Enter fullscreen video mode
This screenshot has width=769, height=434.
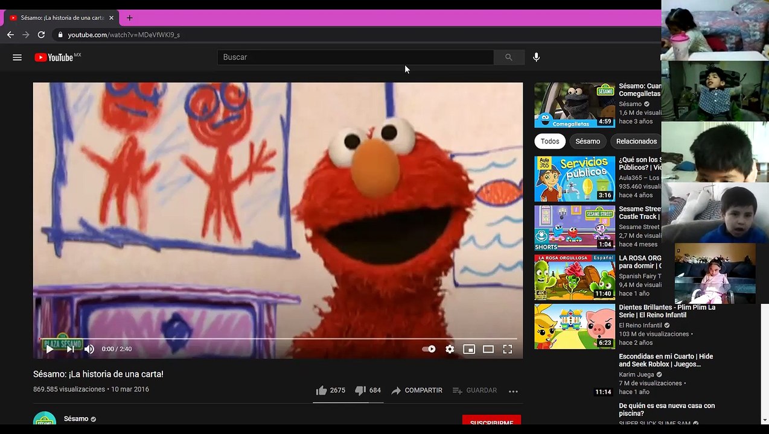(x=508, y=349)
